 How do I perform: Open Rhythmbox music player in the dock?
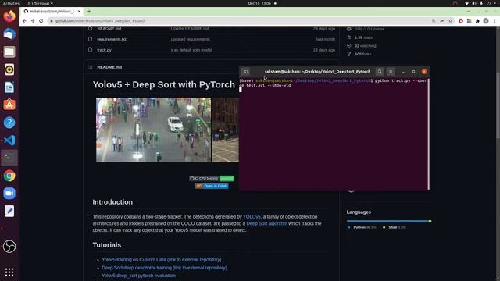(x=9, y=69)
